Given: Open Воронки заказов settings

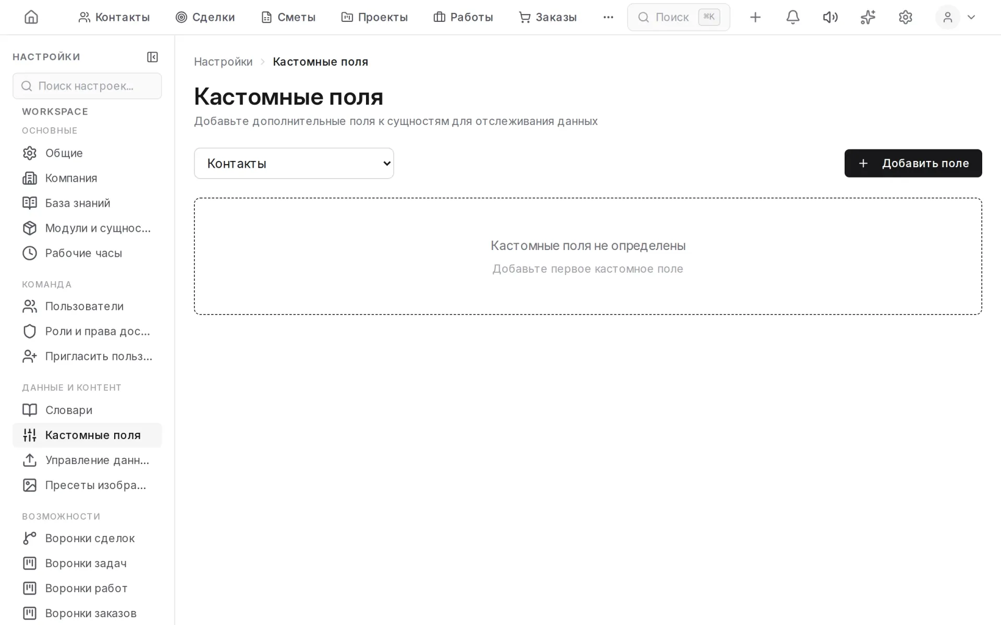Looking at the screenshot, I should (87, 613).
